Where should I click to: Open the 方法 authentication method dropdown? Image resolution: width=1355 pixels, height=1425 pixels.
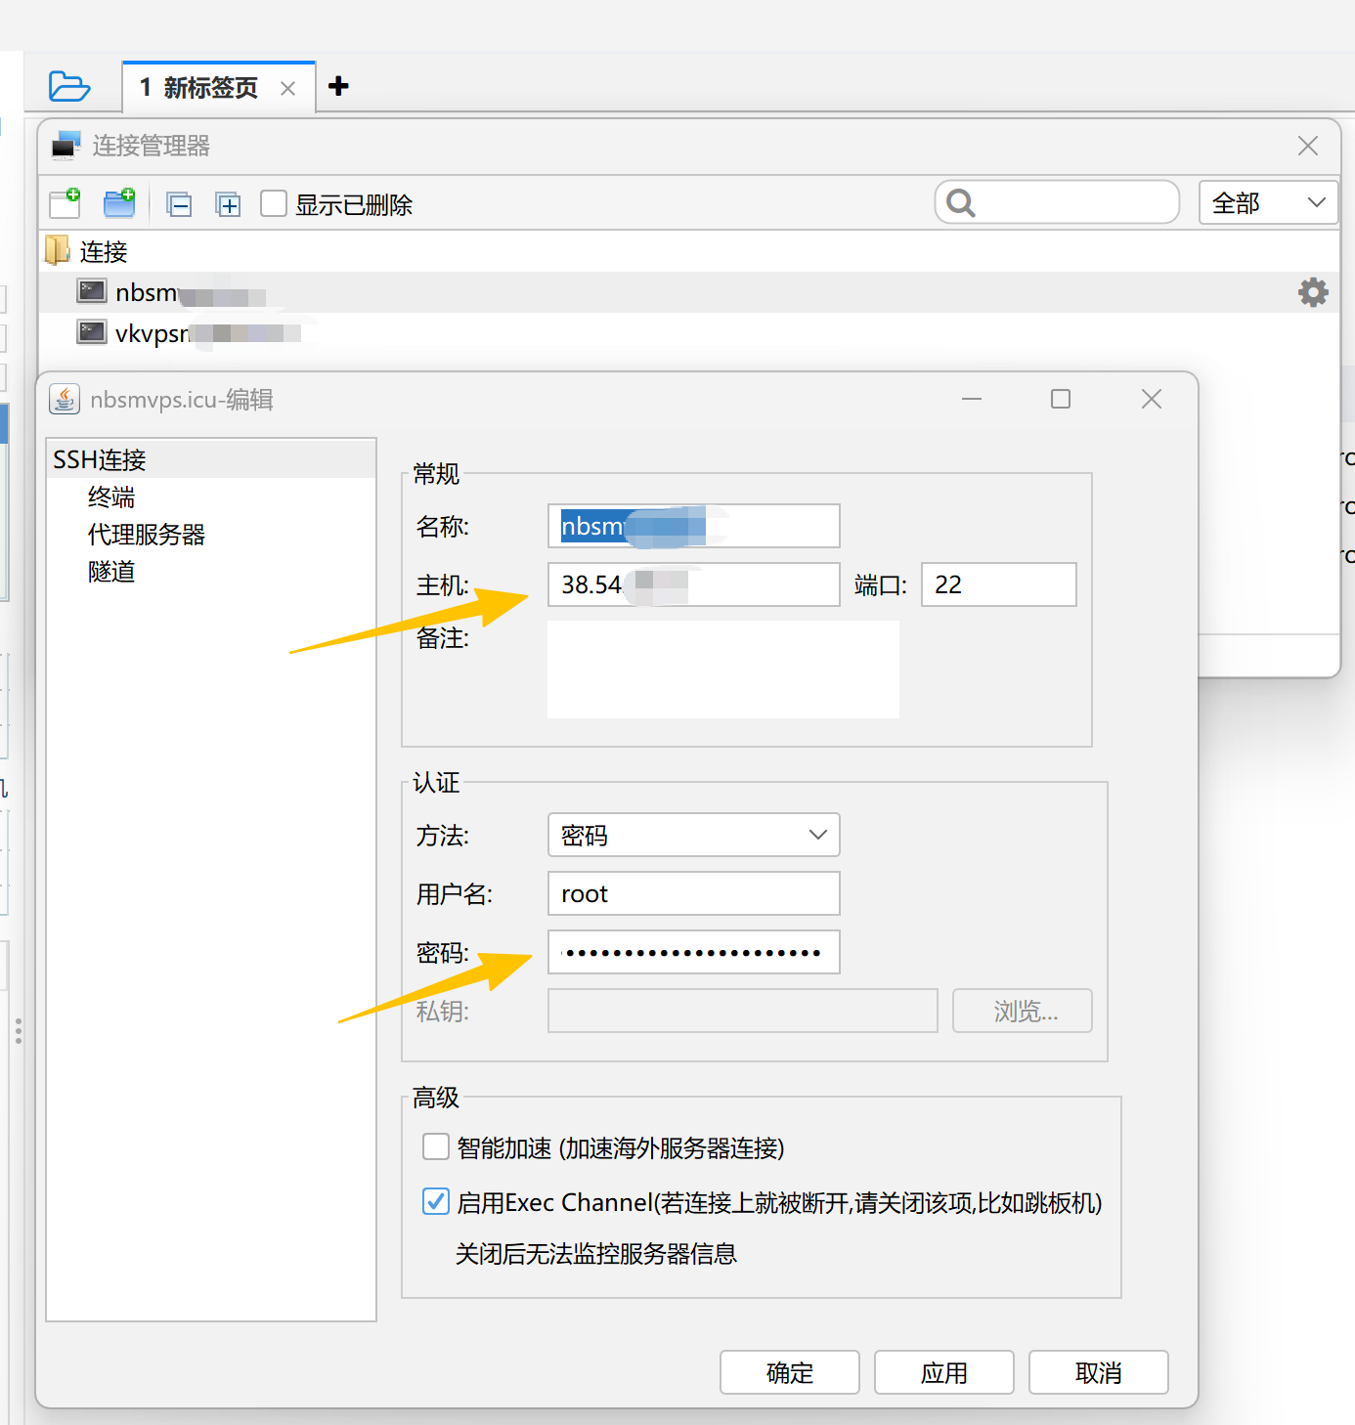pos(693,835)
